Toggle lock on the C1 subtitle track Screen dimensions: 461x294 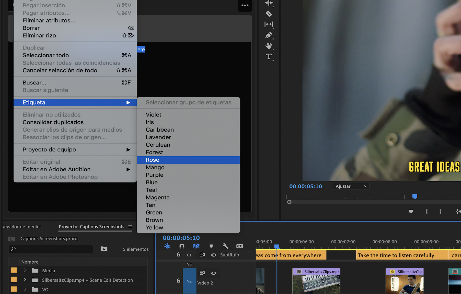click(178, 254)
